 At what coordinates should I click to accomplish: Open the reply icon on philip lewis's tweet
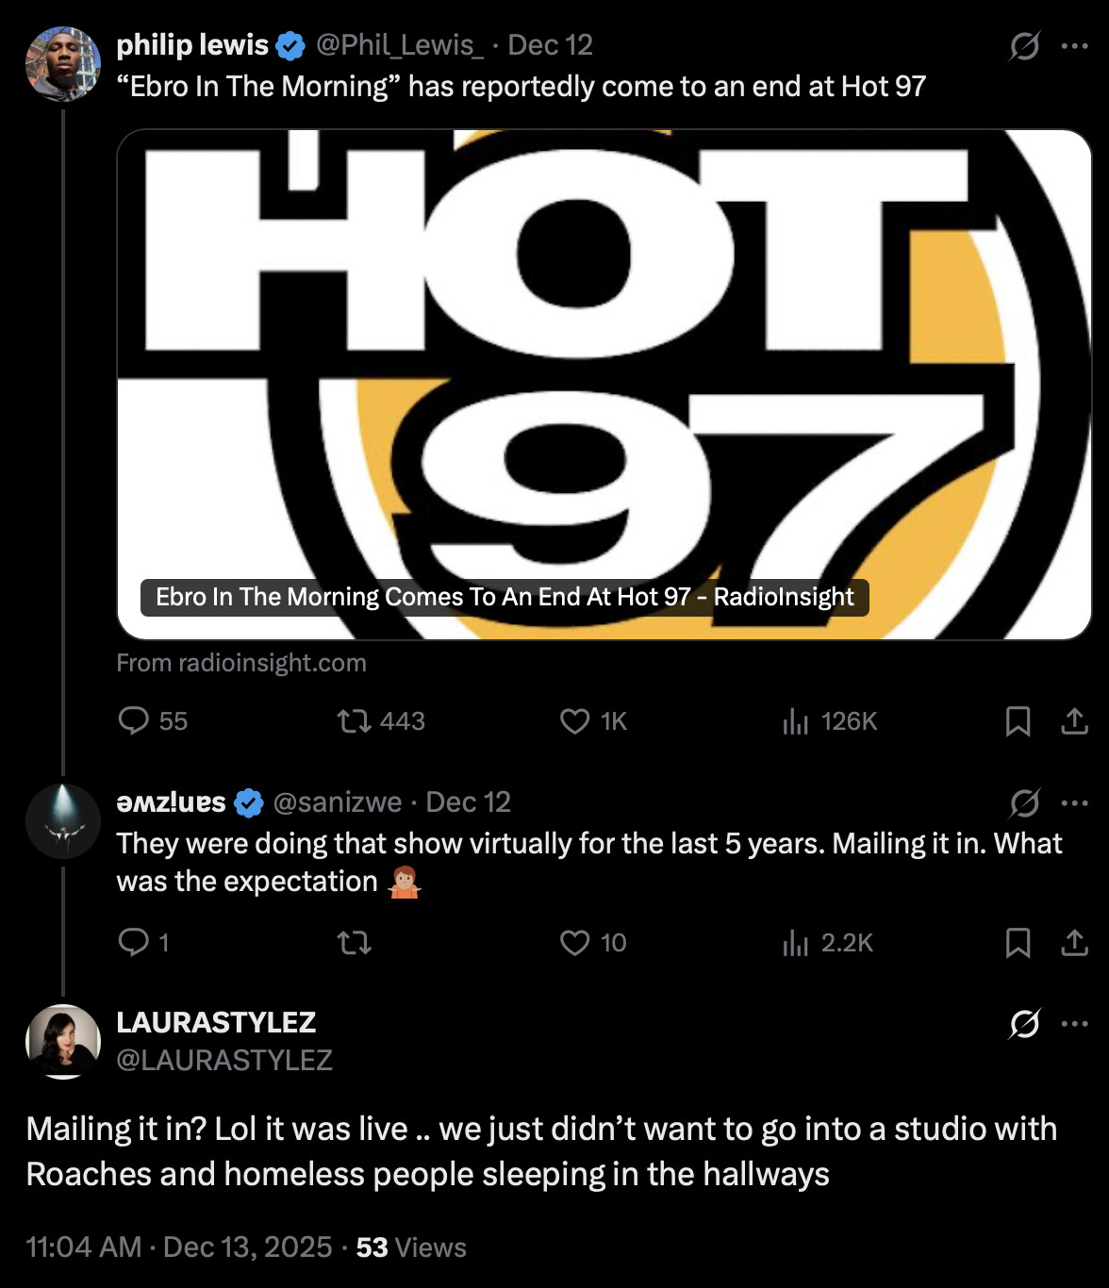[x=135, y=721]
